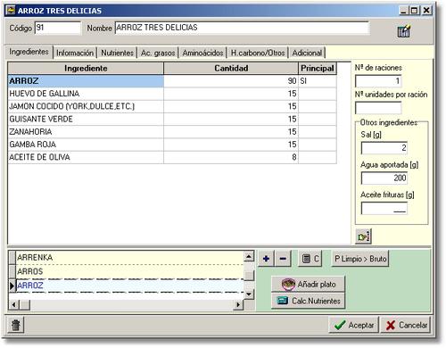Click the Agua aportada [g] field
This screenshot has width=446, height=348.
pyautogui.click(x=384, y=178)
